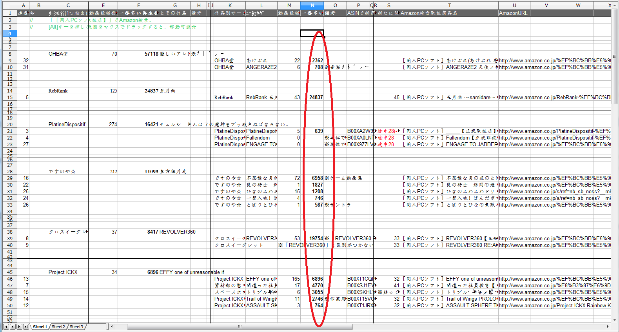Select row 45 by its row header
The height and width of the screenshot is (332, 619).
tap(9, 272)
